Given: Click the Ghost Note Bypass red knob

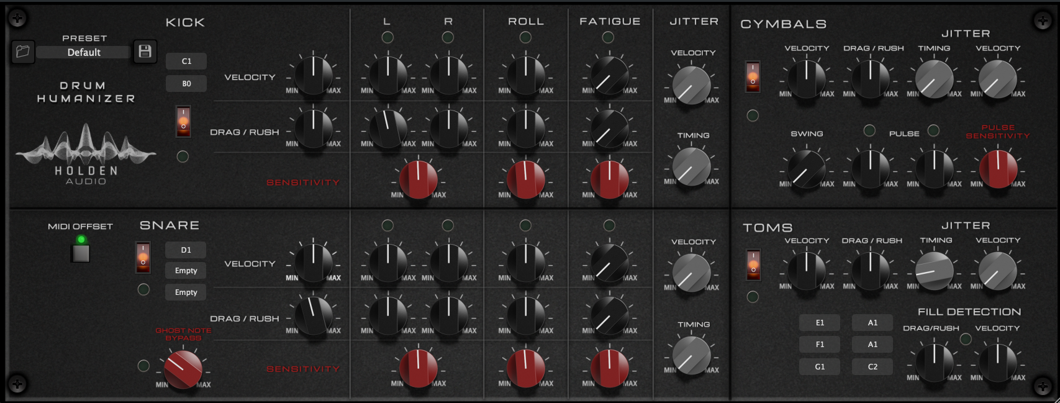Looking at the screenshot, I should click(183, 368).
